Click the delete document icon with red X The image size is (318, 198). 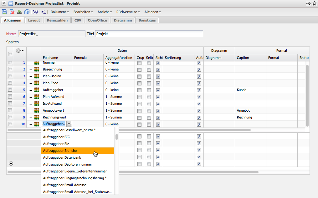tap(12, 12)
